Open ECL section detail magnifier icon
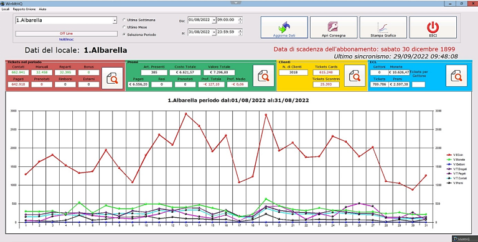Image resolution: width=478 pixels, height=242 pixels. (456, 76)
